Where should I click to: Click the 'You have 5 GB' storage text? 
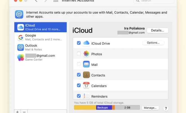(x=99, y=103)
